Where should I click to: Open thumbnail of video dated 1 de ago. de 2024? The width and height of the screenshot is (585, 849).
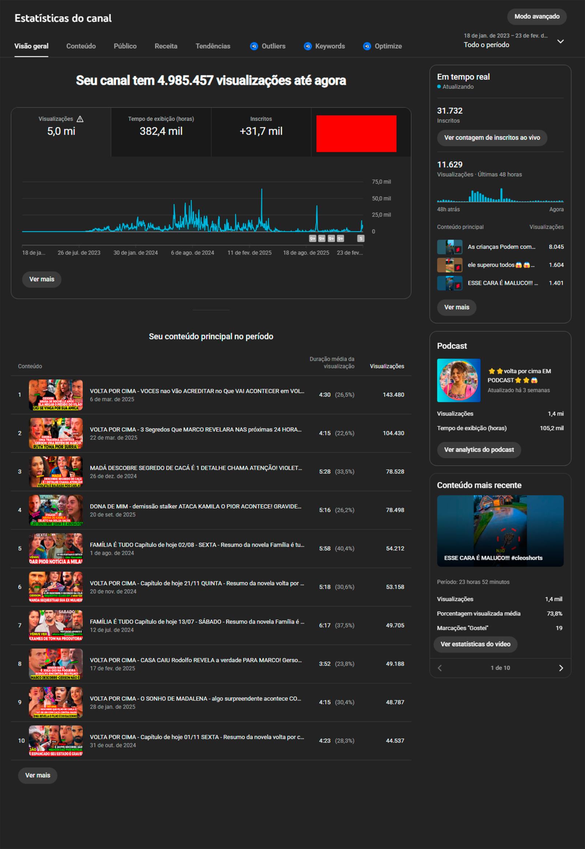pos(56,549)
